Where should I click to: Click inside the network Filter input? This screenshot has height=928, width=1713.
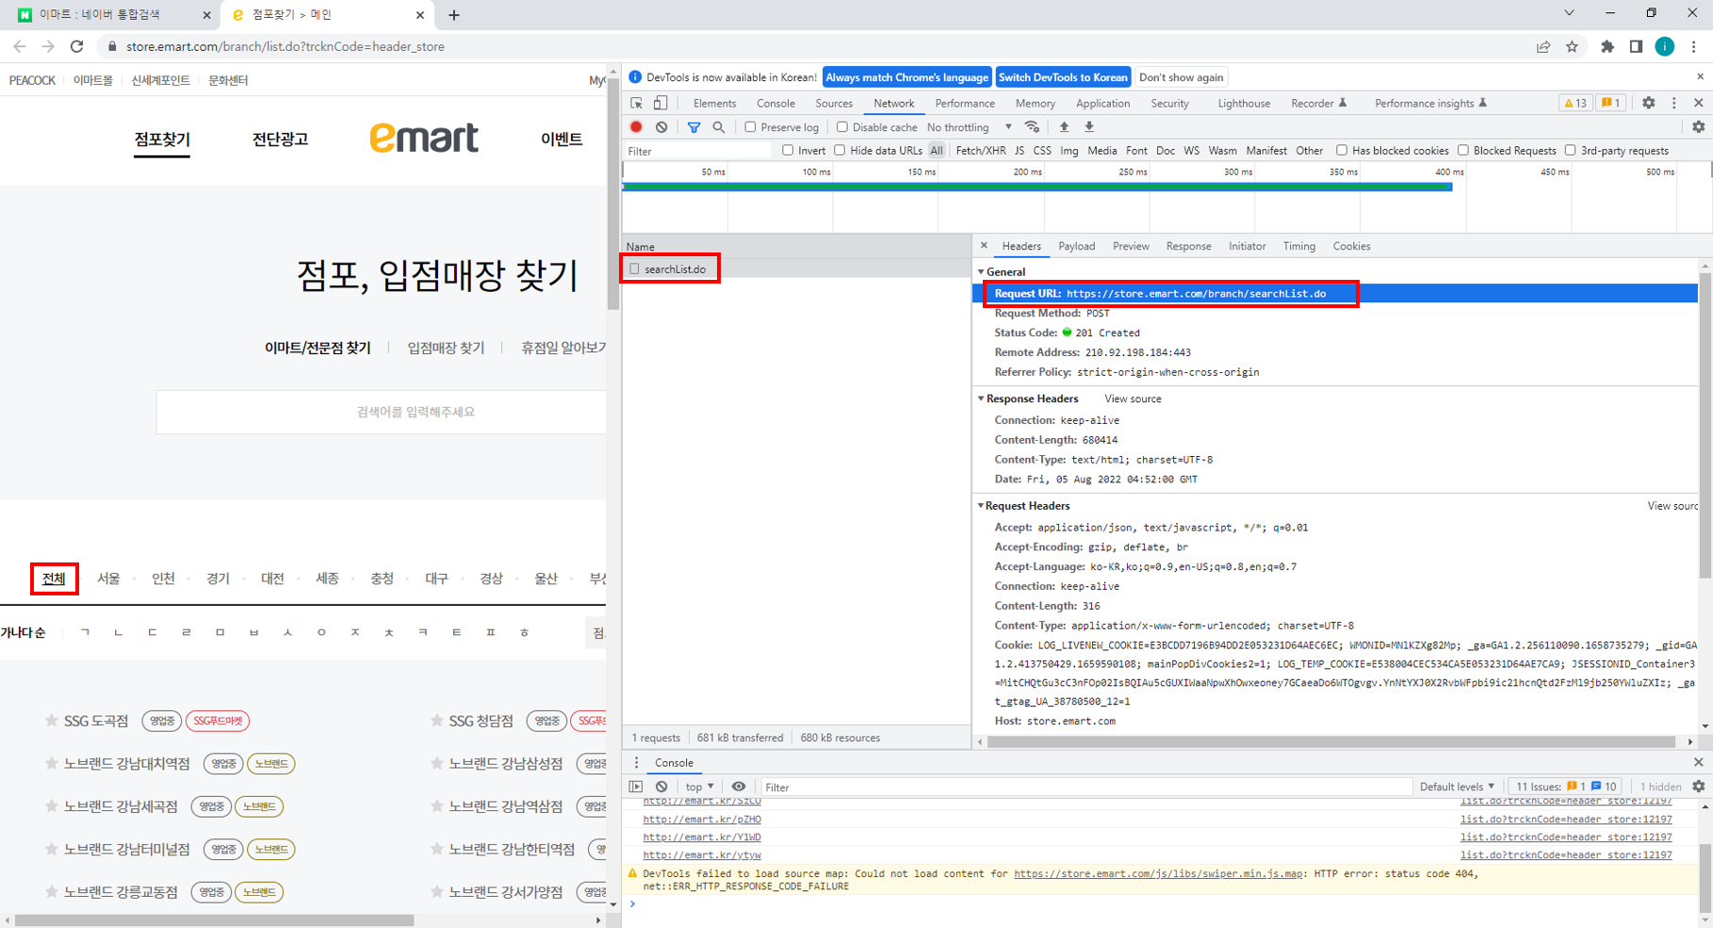[697, 151]
